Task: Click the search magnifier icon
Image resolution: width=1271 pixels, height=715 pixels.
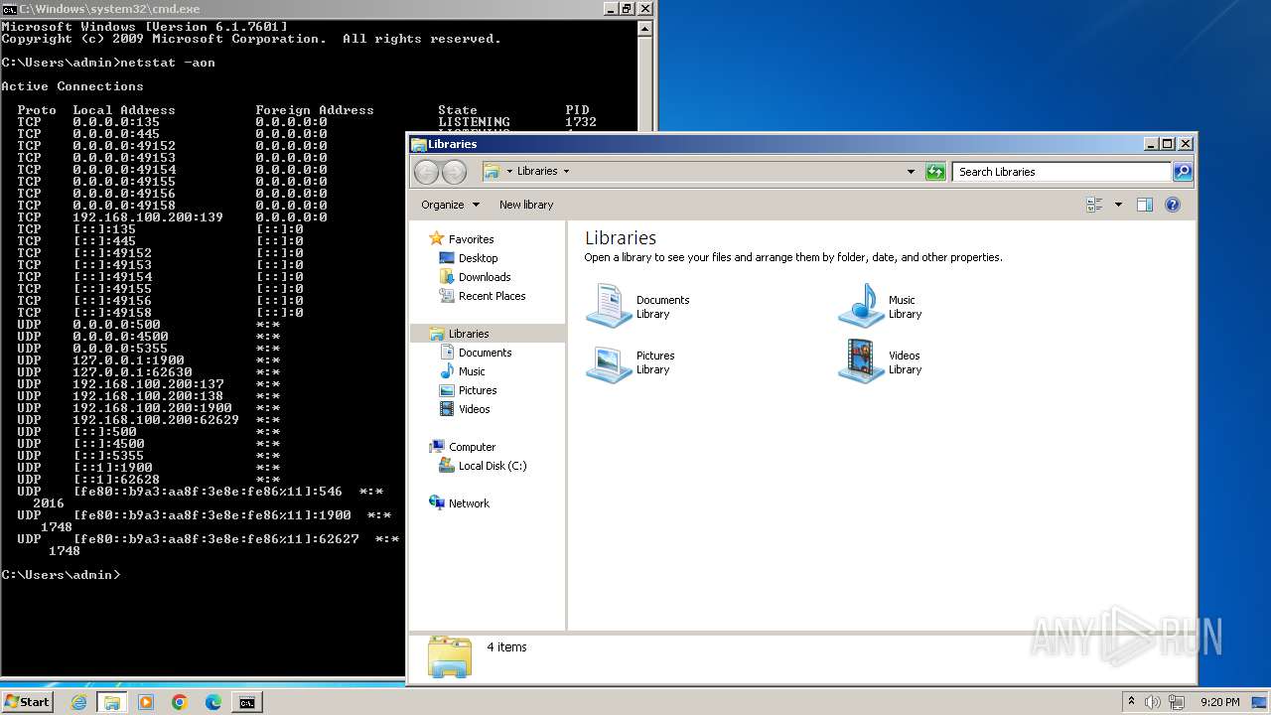Action: (1183, 172)
